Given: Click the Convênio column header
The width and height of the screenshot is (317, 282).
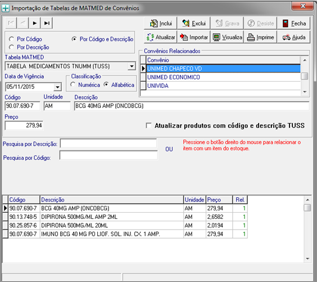Looking at the screenshot, I should (223, 60).
